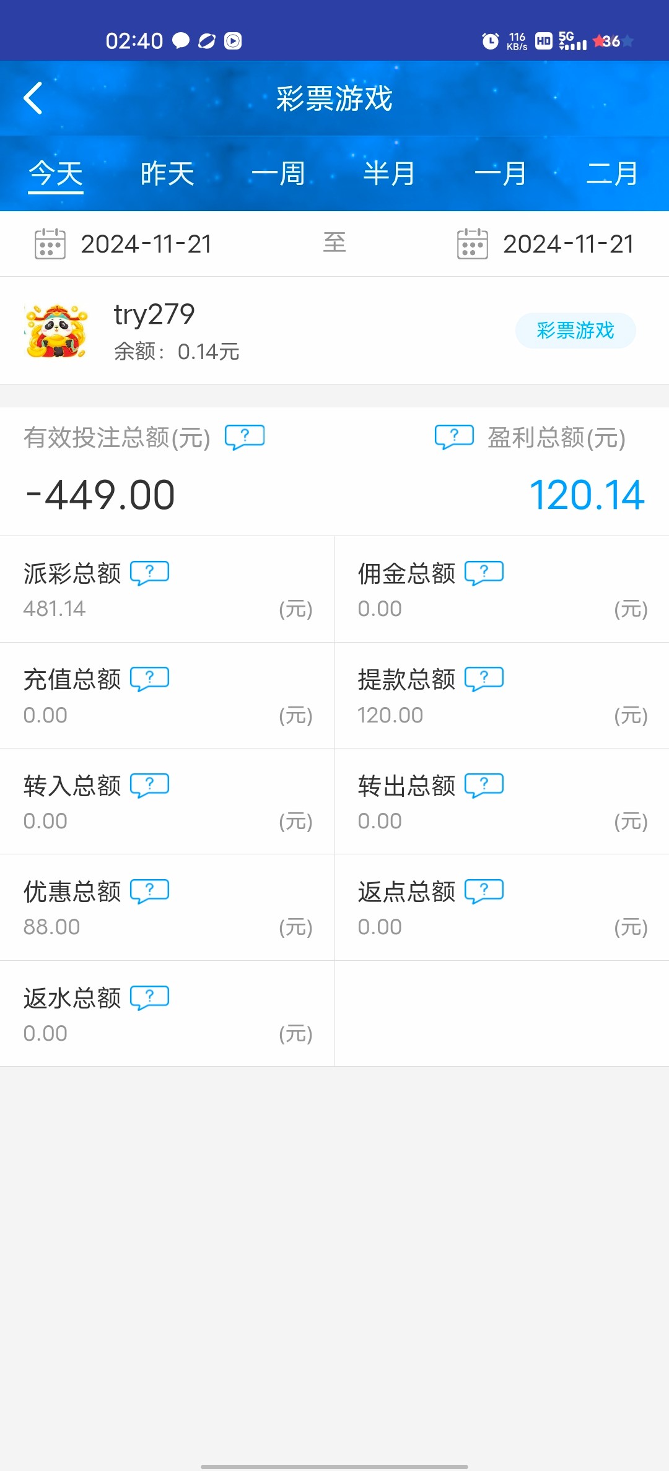Open the start date calendar icon
669x1471 pixels.
(x=50, y=243)
